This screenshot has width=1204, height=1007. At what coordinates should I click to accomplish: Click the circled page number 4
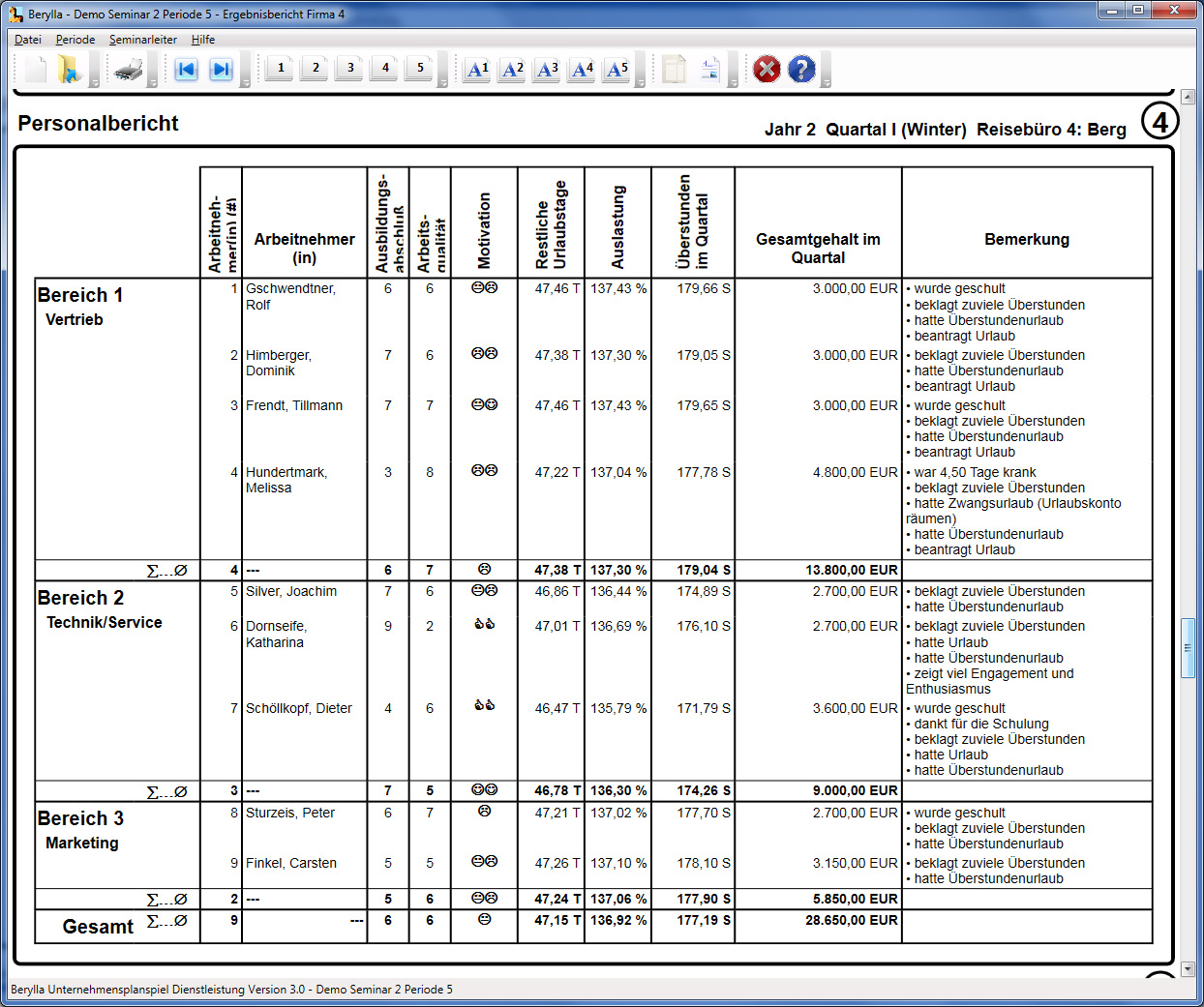[1159, 122]
